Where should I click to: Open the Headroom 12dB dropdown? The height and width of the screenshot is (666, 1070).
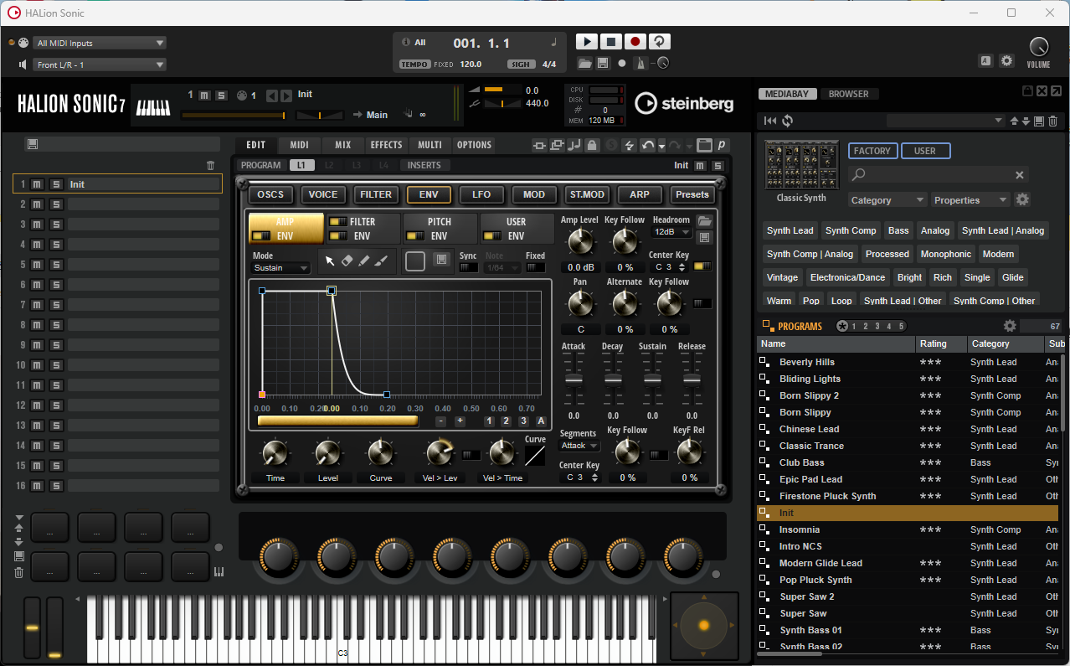672,232
